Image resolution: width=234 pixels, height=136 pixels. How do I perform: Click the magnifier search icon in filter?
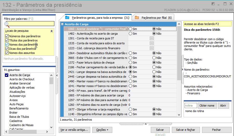pos(7,24)
